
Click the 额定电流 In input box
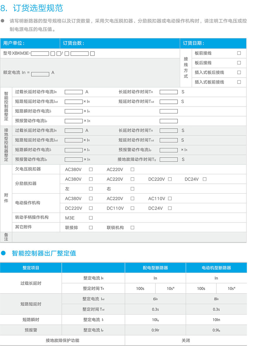tap(40, 74)
